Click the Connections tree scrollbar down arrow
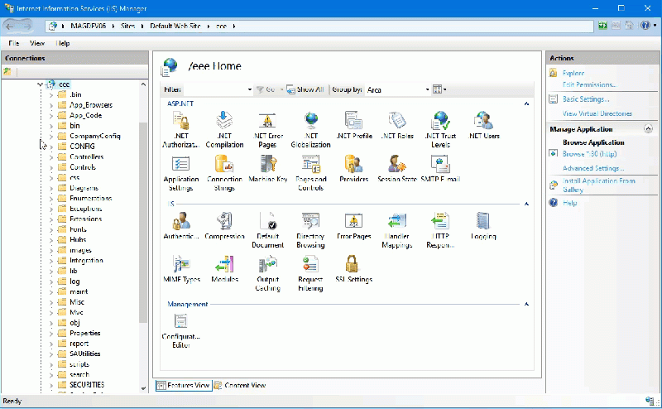Screen dimensions: 662x409 coord(143,388)
